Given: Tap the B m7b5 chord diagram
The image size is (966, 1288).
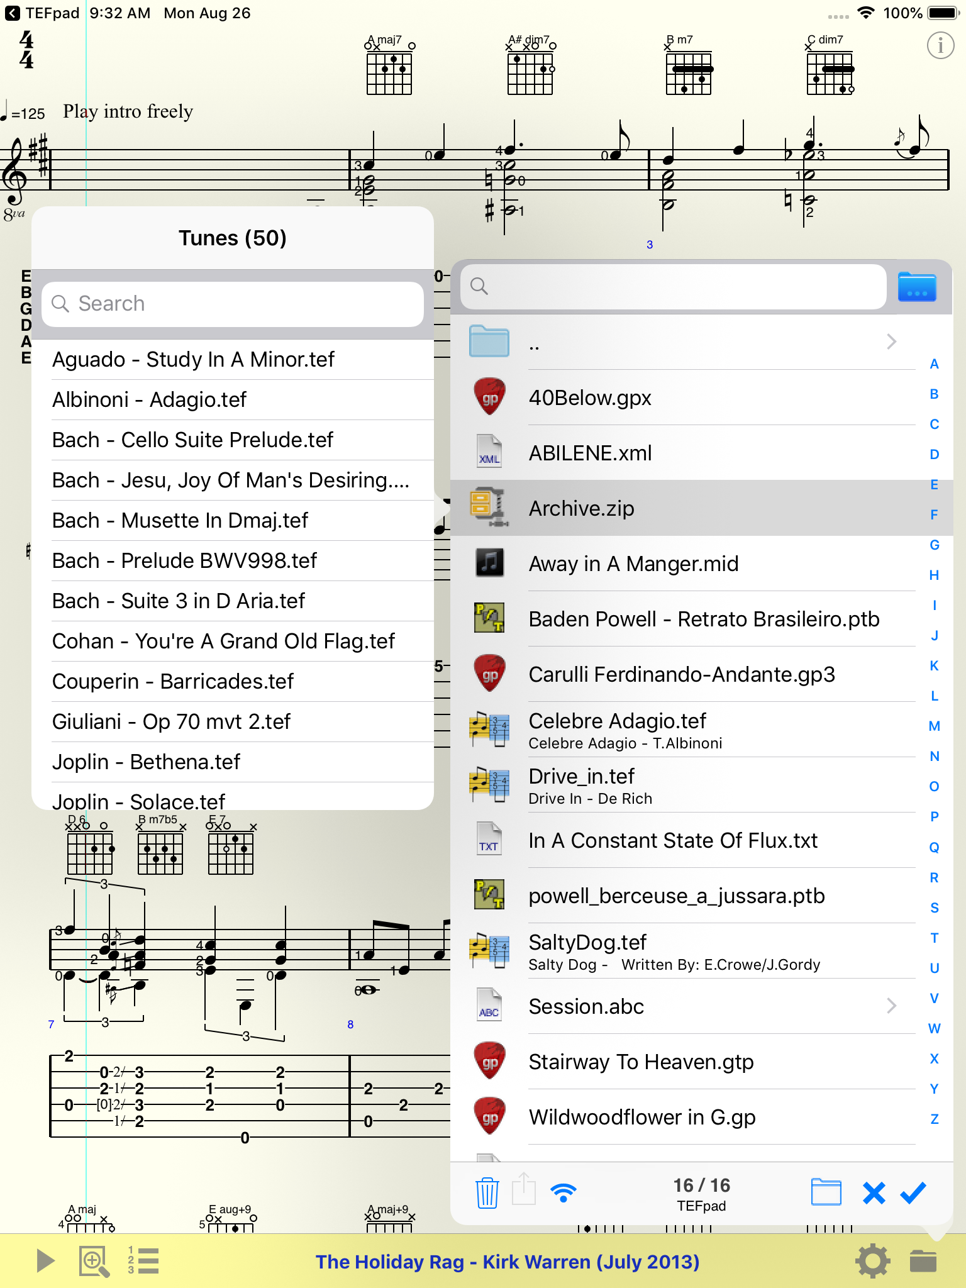Looking at the screenshot, I should click(161, 845).
